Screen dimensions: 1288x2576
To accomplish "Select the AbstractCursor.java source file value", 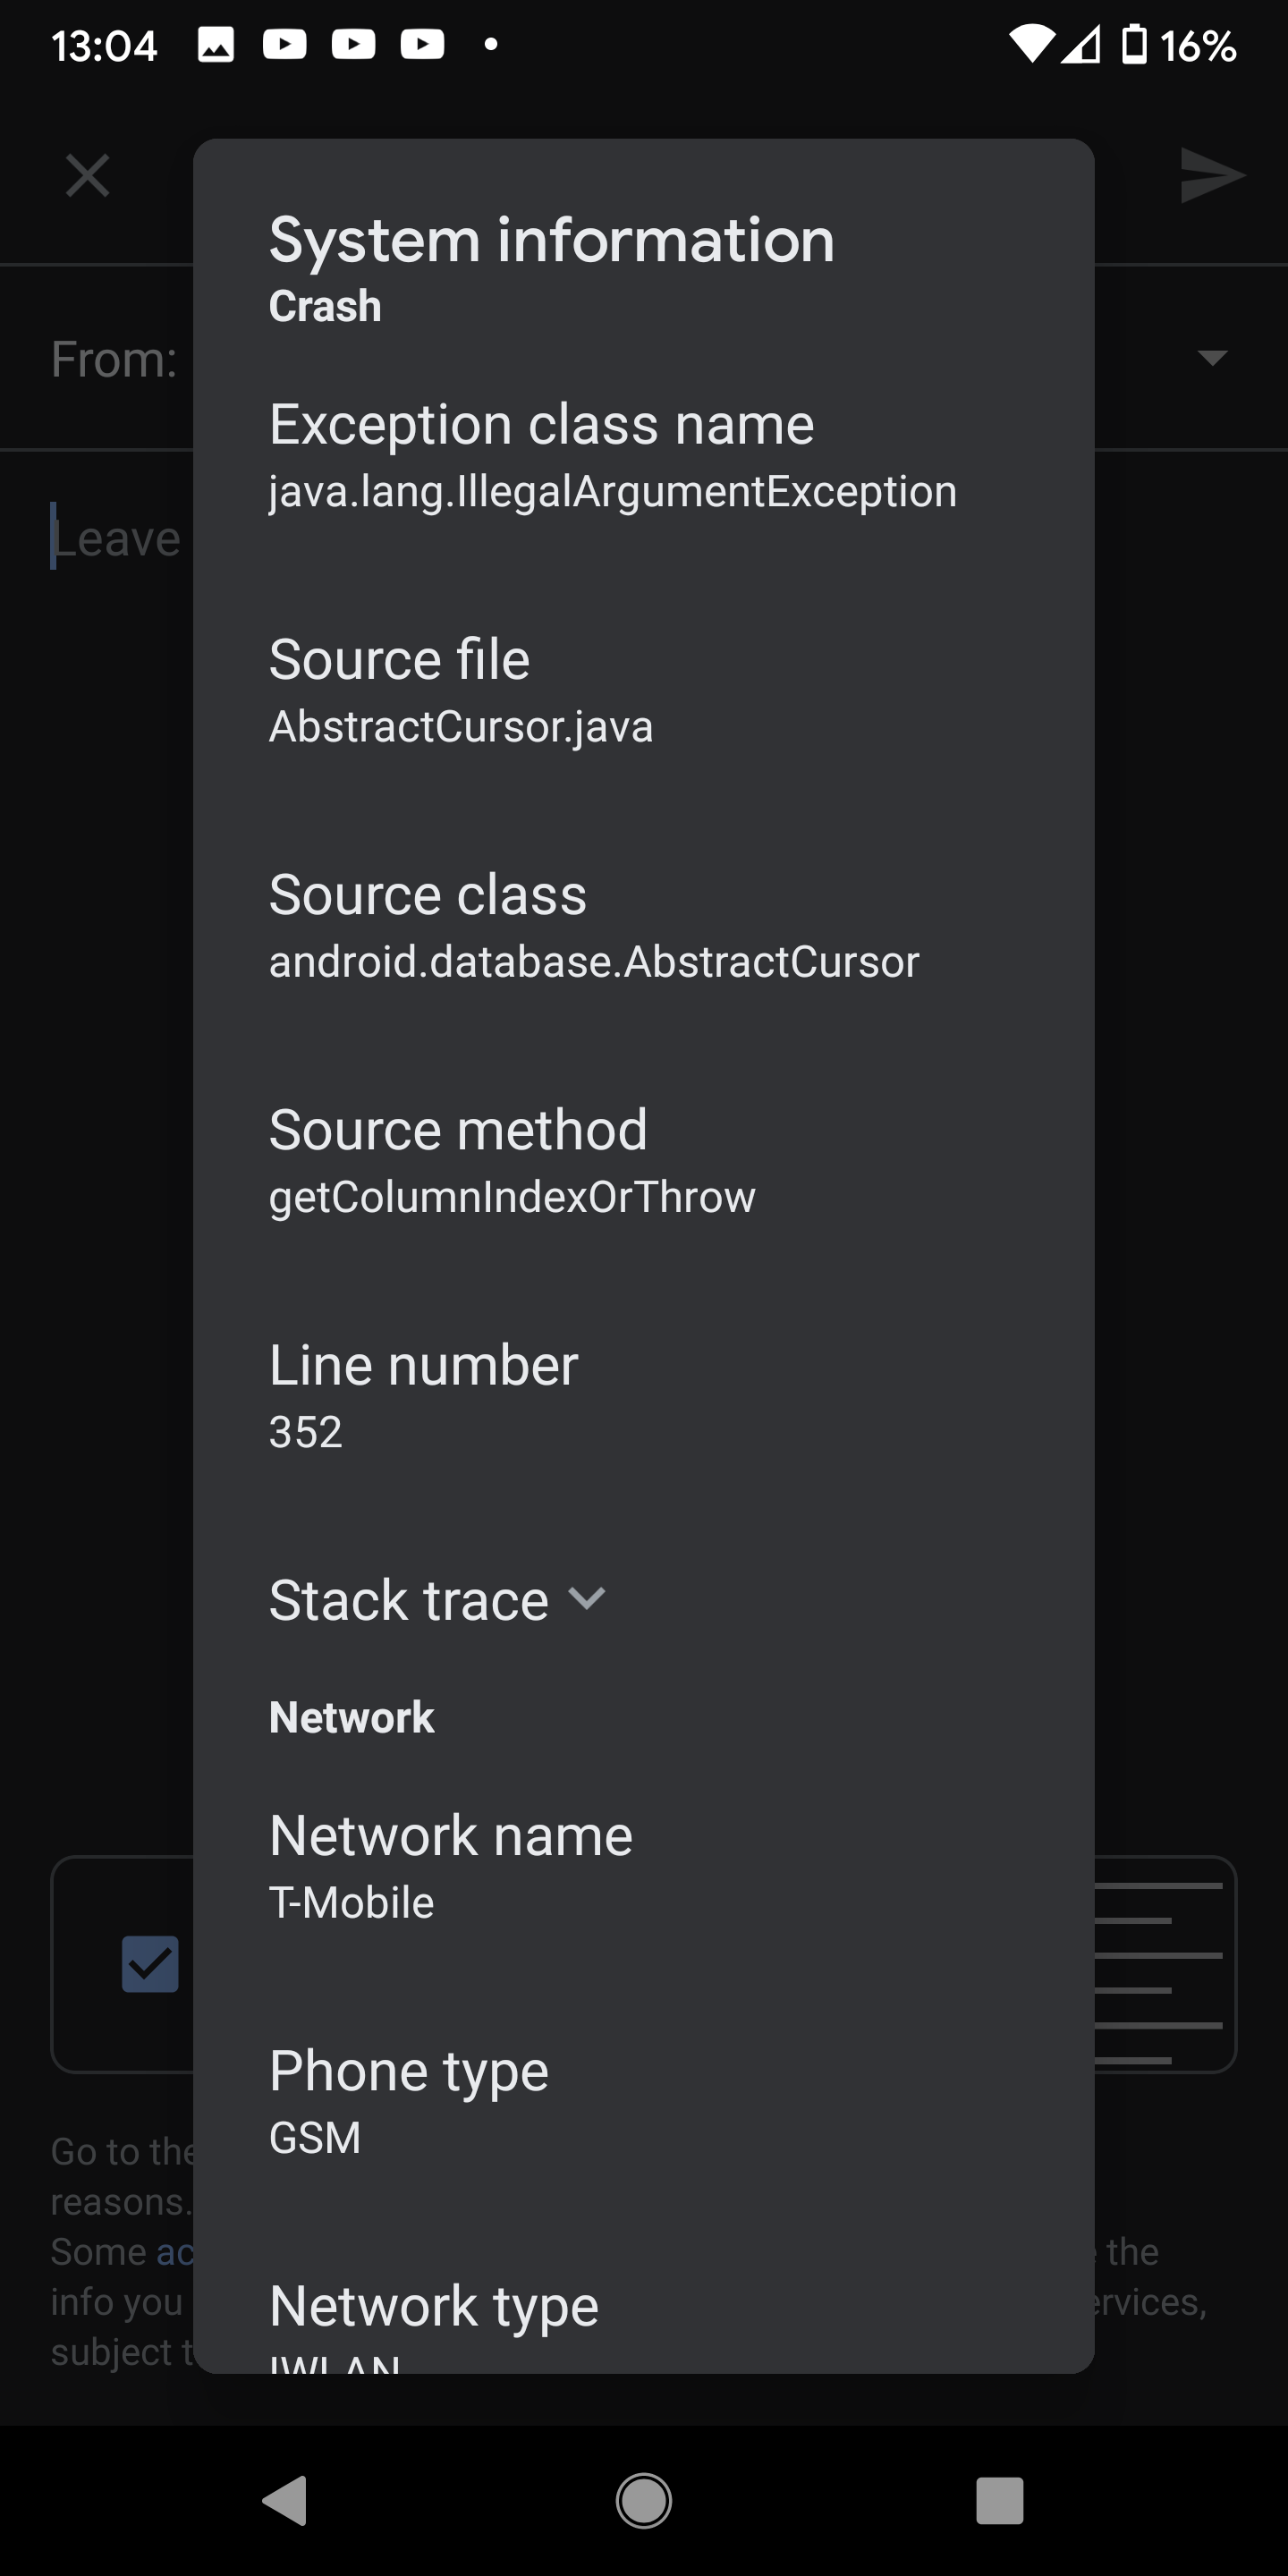I will pos(461,726).
